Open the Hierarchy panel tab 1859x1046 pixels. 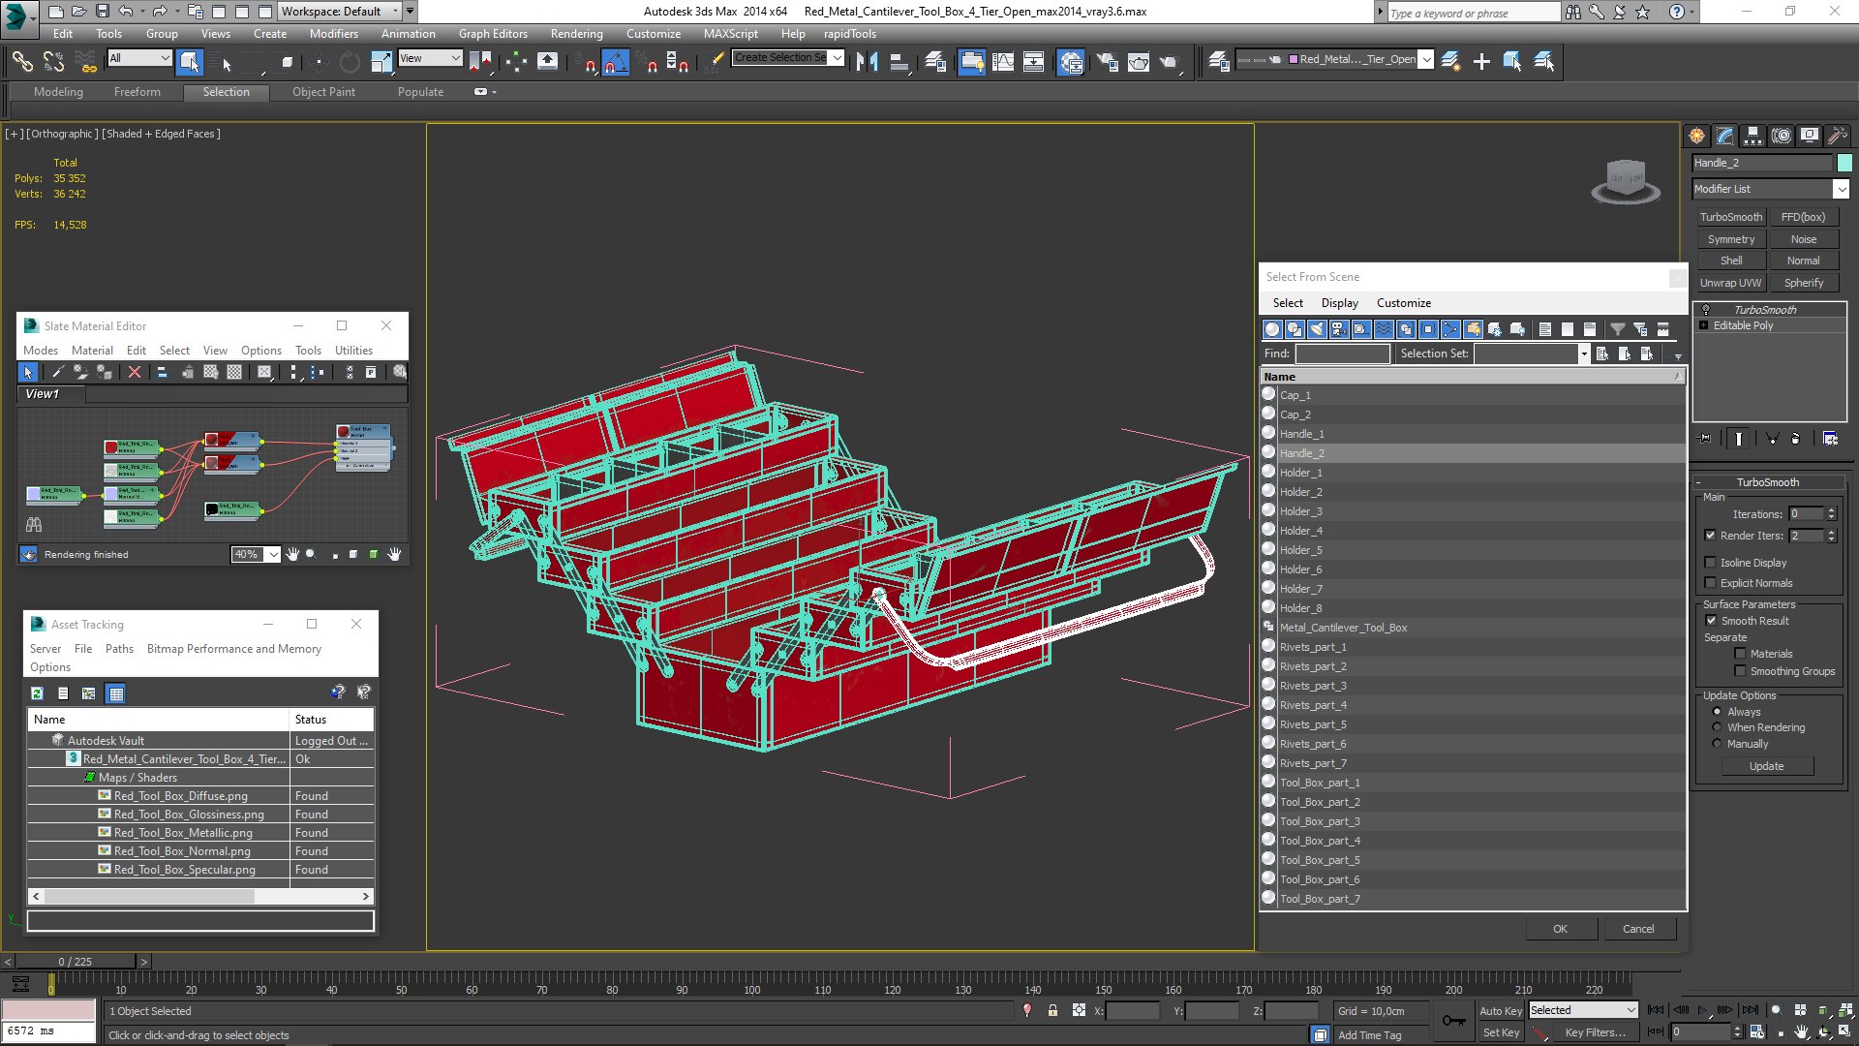point(1752,137)
